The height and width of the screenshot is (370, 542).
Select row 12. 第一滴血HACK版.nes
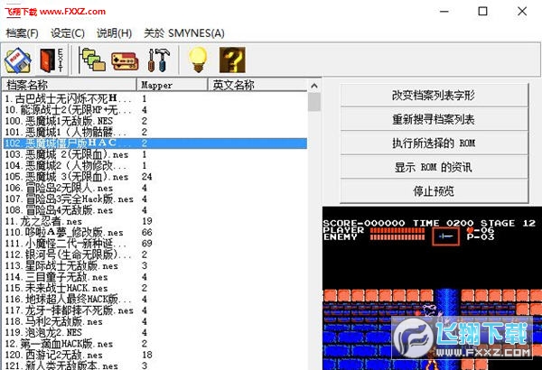[154, 344]
